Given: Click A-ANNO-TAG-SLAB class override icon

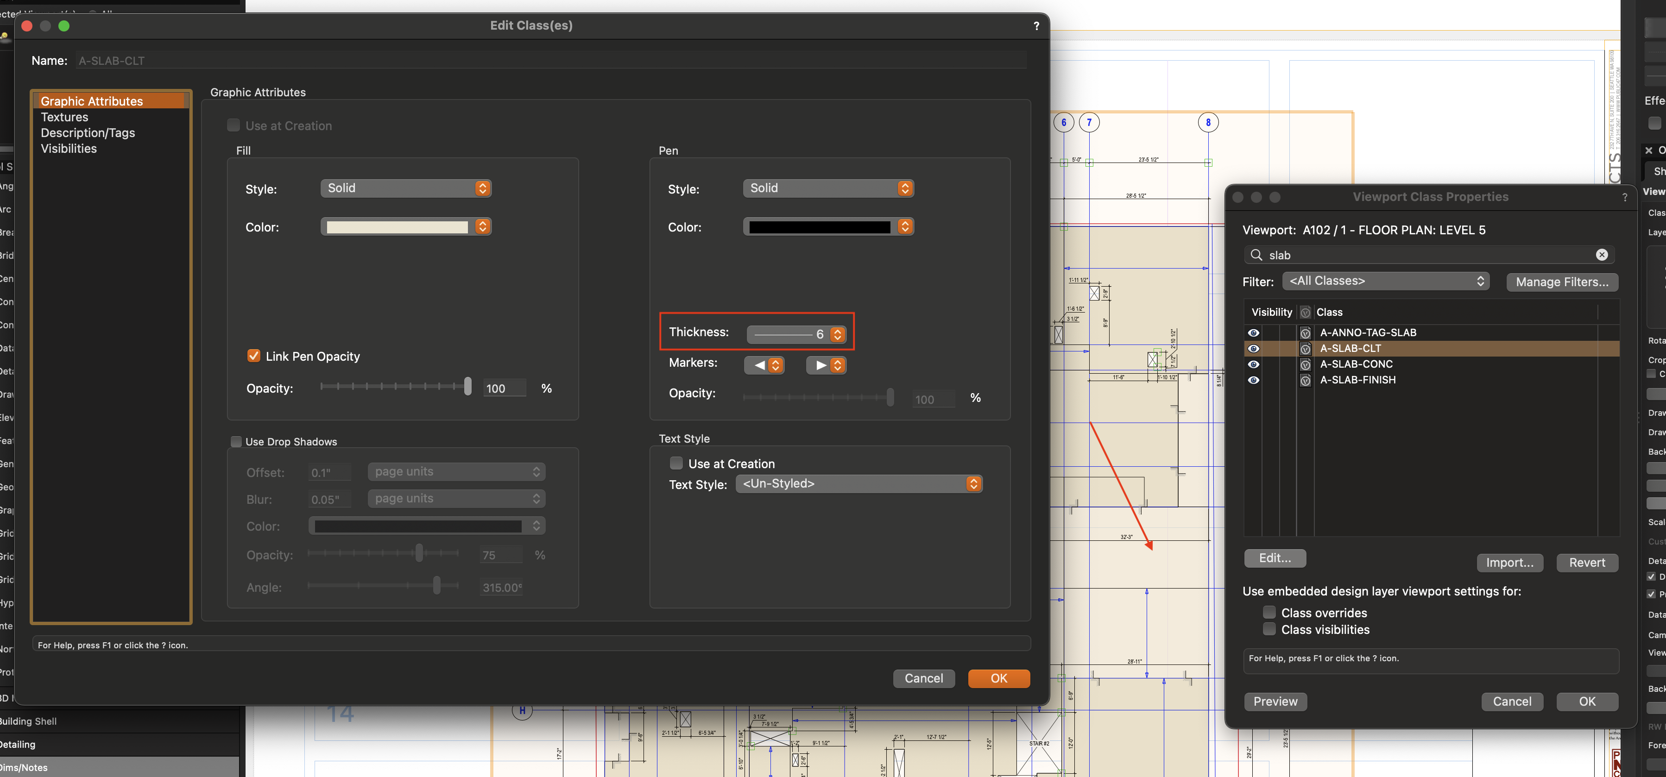Looking at the screenshot, I should pos(1305,333).
